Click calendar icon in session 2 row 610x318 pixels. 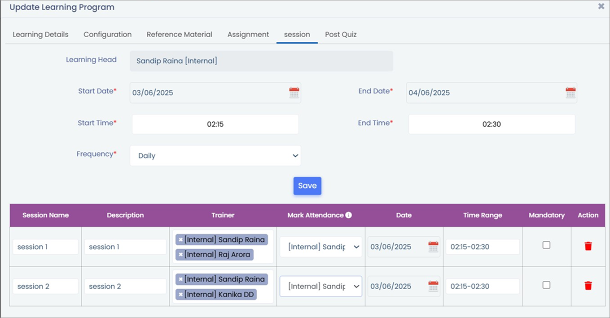click(433, 286)
